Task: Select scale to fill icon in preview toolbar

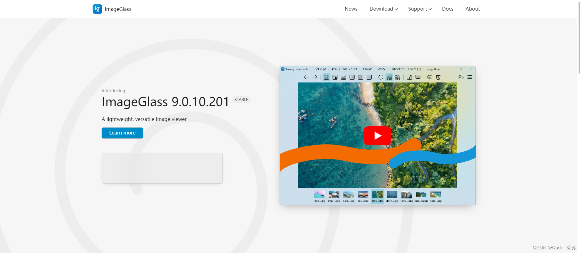Action: point(369,77)
